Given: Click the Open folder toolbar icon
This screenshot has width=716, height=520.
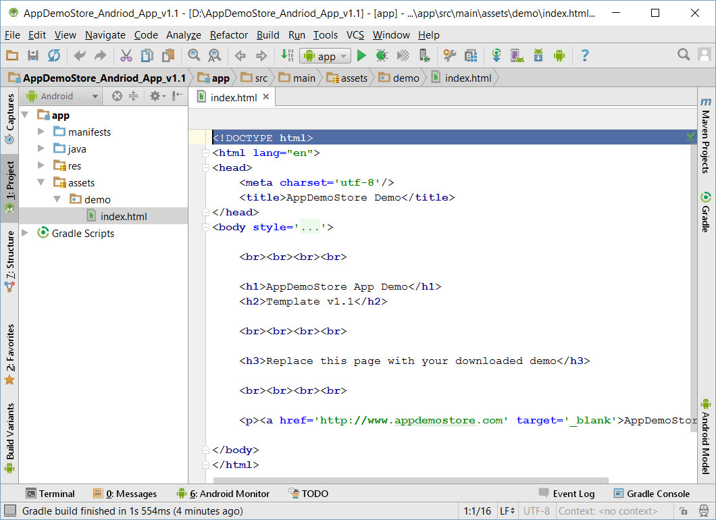Looking at the screenshot, I should tap(12, 55).
